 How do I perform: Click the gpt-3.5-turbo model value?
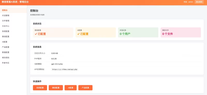[x=57, y=64]
